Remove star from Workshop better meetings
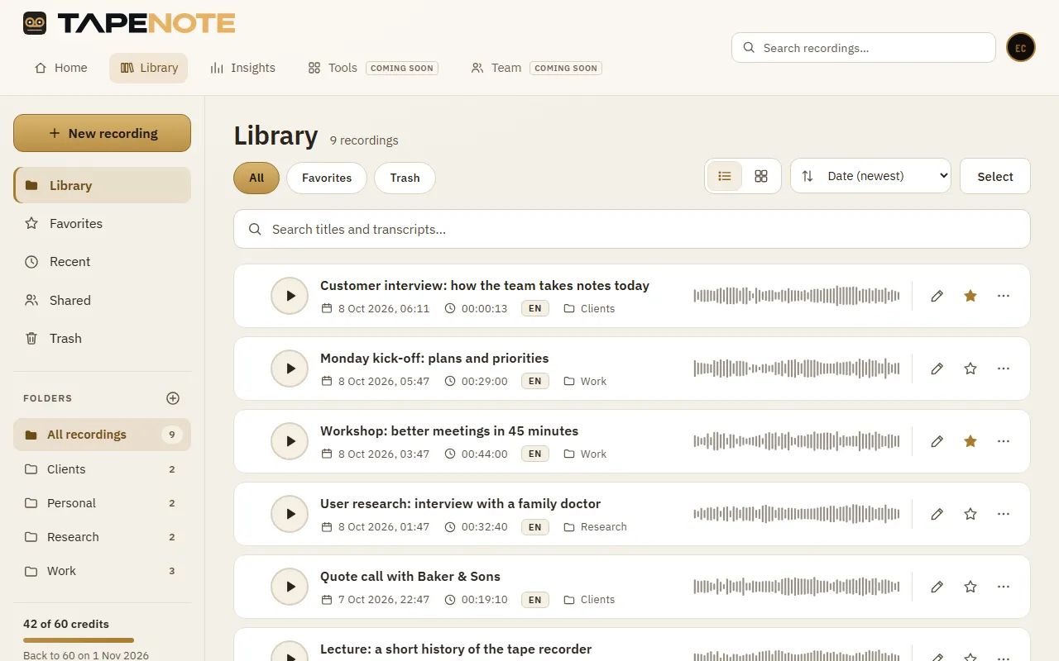 point(970,441)
